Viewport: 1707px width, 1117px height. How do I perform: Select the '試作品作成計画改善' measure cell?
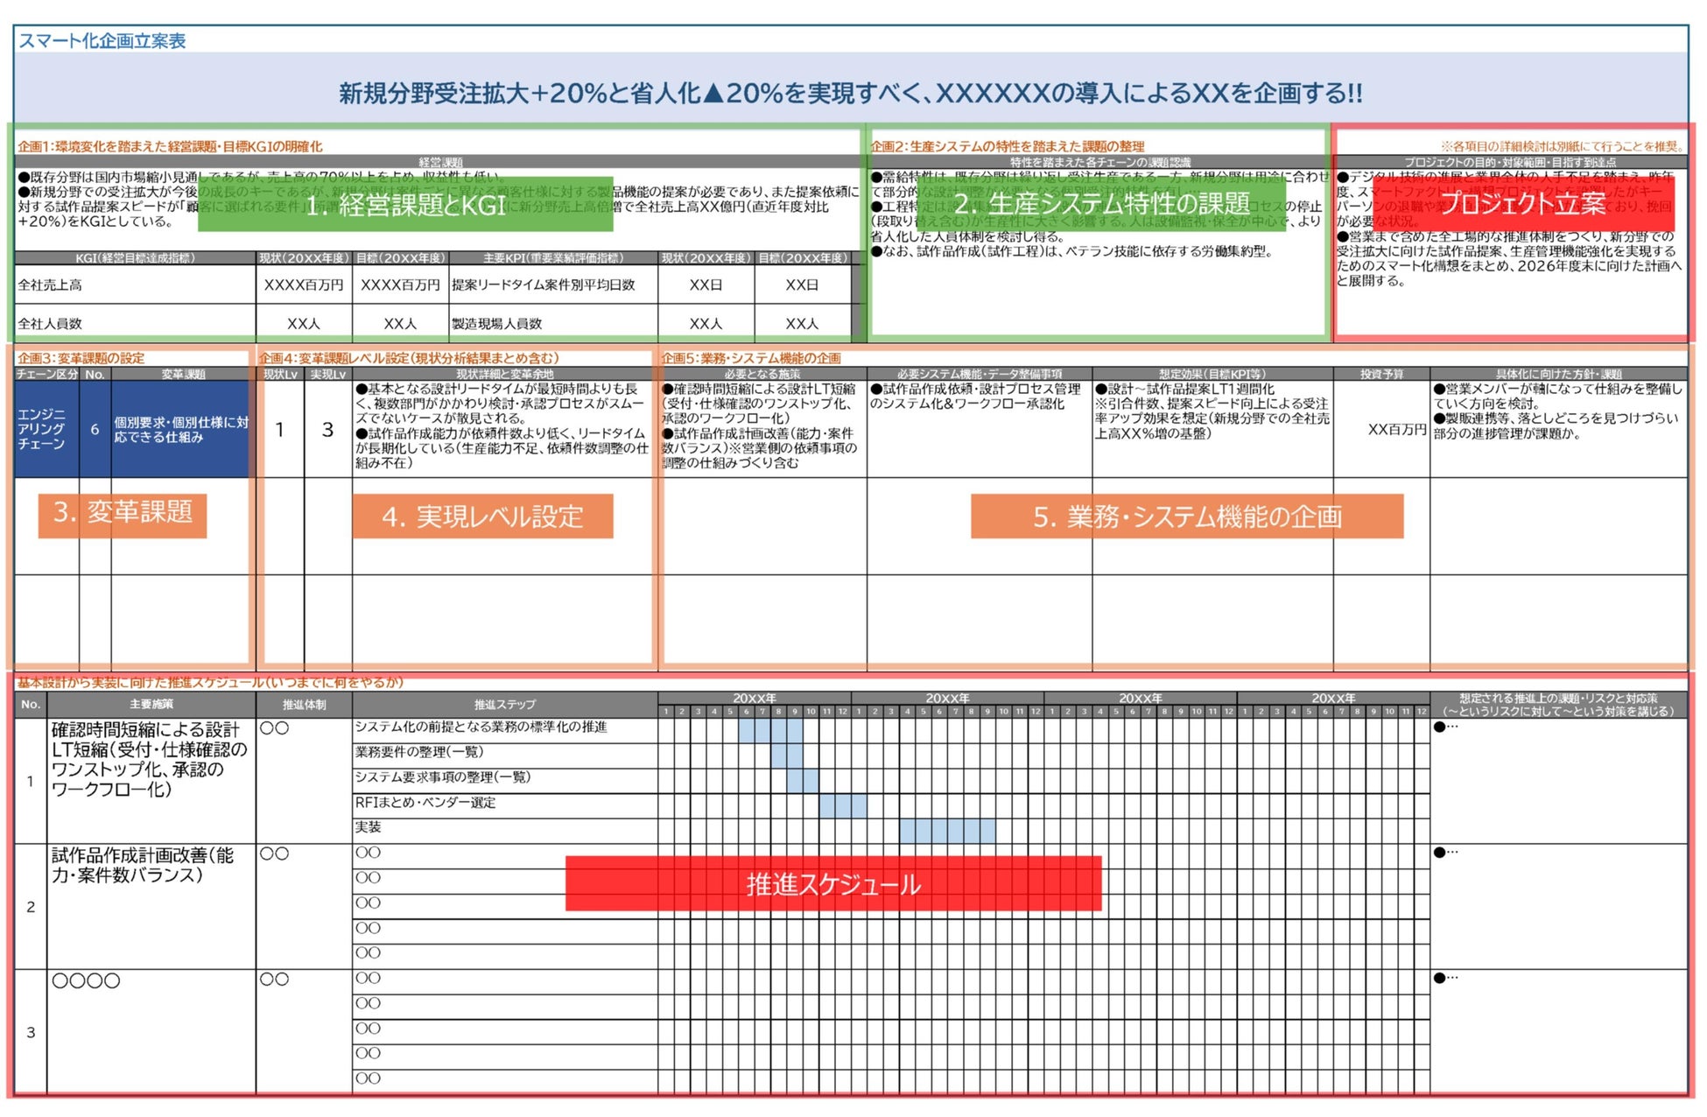click(x=143, y=865)
